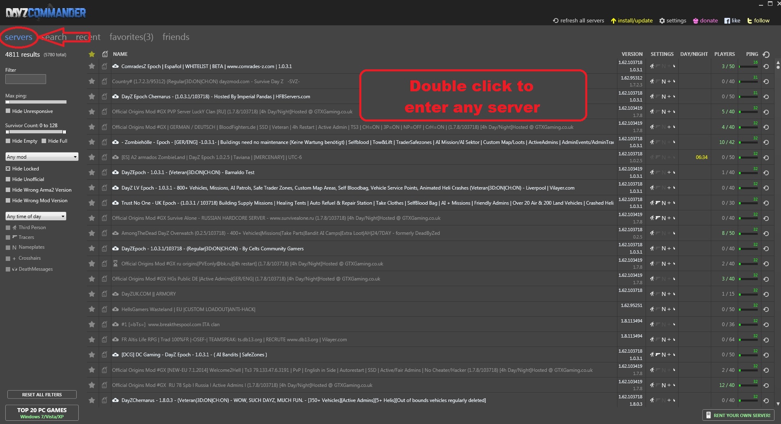This screenshot has width=781, height=424.
Task: Star the DayZ Epoch Chernarus Imperial Pandas server
Action: [92, 97]
